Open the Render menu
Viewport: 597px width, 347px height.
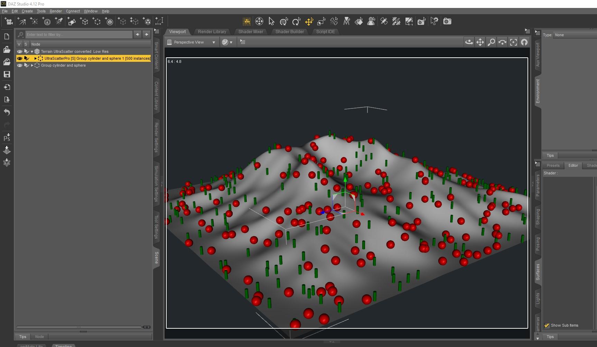tap(55, 11)
